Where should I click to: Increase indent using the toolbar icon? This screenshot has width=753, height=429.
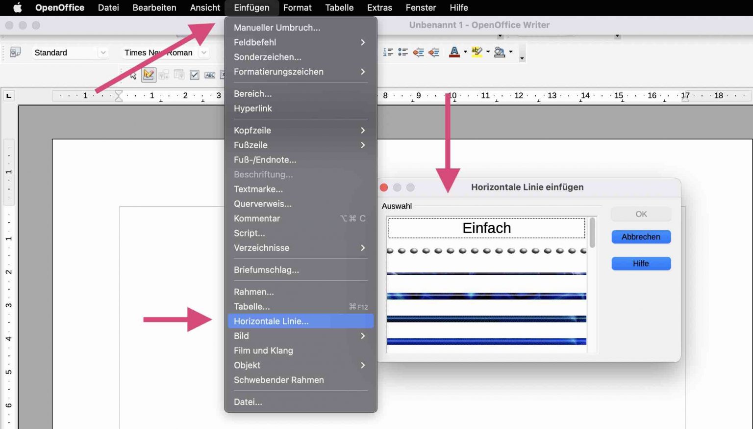pyautogui.click(x=433, y=52)
